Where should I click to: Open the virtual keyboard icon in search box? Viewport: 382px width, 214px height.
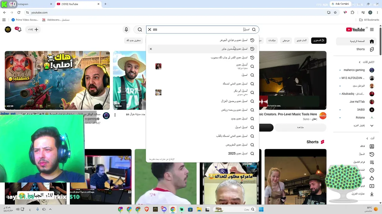(155, 29)
